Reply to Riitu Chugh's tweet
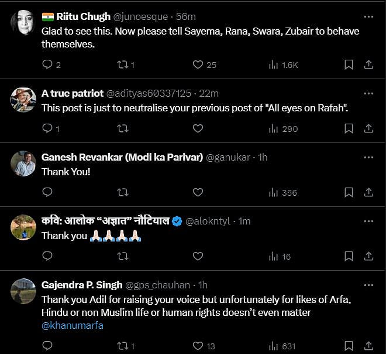 click(48, 64)
